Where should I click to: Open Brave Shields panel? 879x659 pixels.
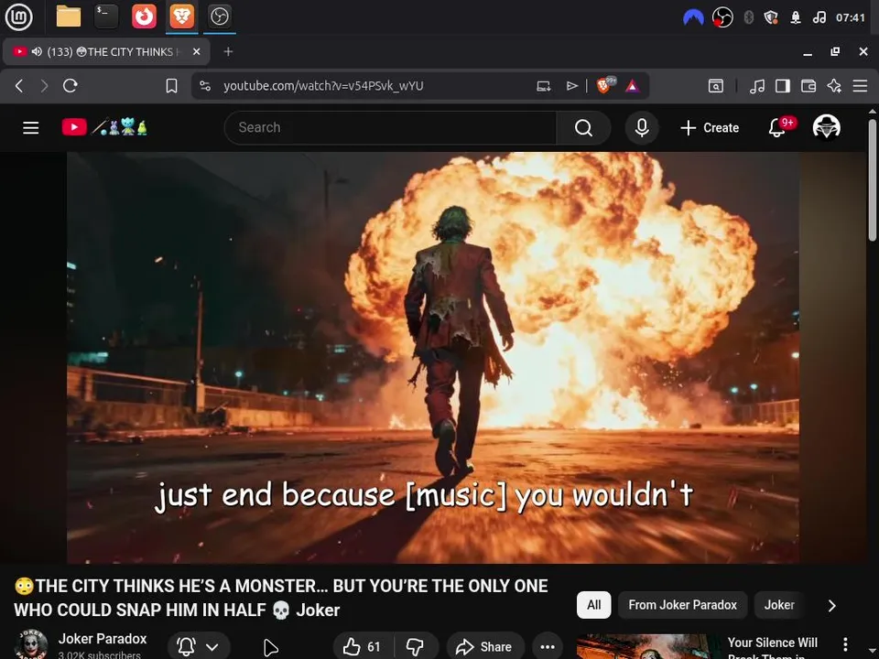pyautogui.click(x=605, y=85)
